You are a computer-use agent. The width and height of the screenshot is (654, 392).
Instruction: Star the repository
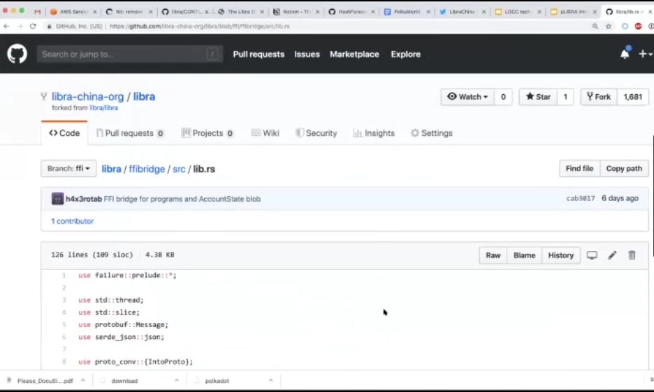tap(538, 97)
